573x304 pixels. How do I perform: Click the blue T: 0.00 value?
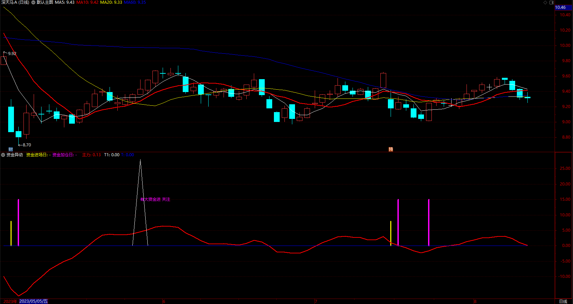click(128, 155)
